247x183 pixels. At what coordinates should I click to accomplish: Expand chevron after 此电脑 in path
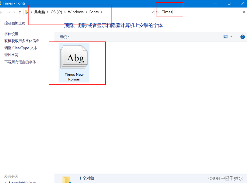pyautogui.click(x=48, y=12)
